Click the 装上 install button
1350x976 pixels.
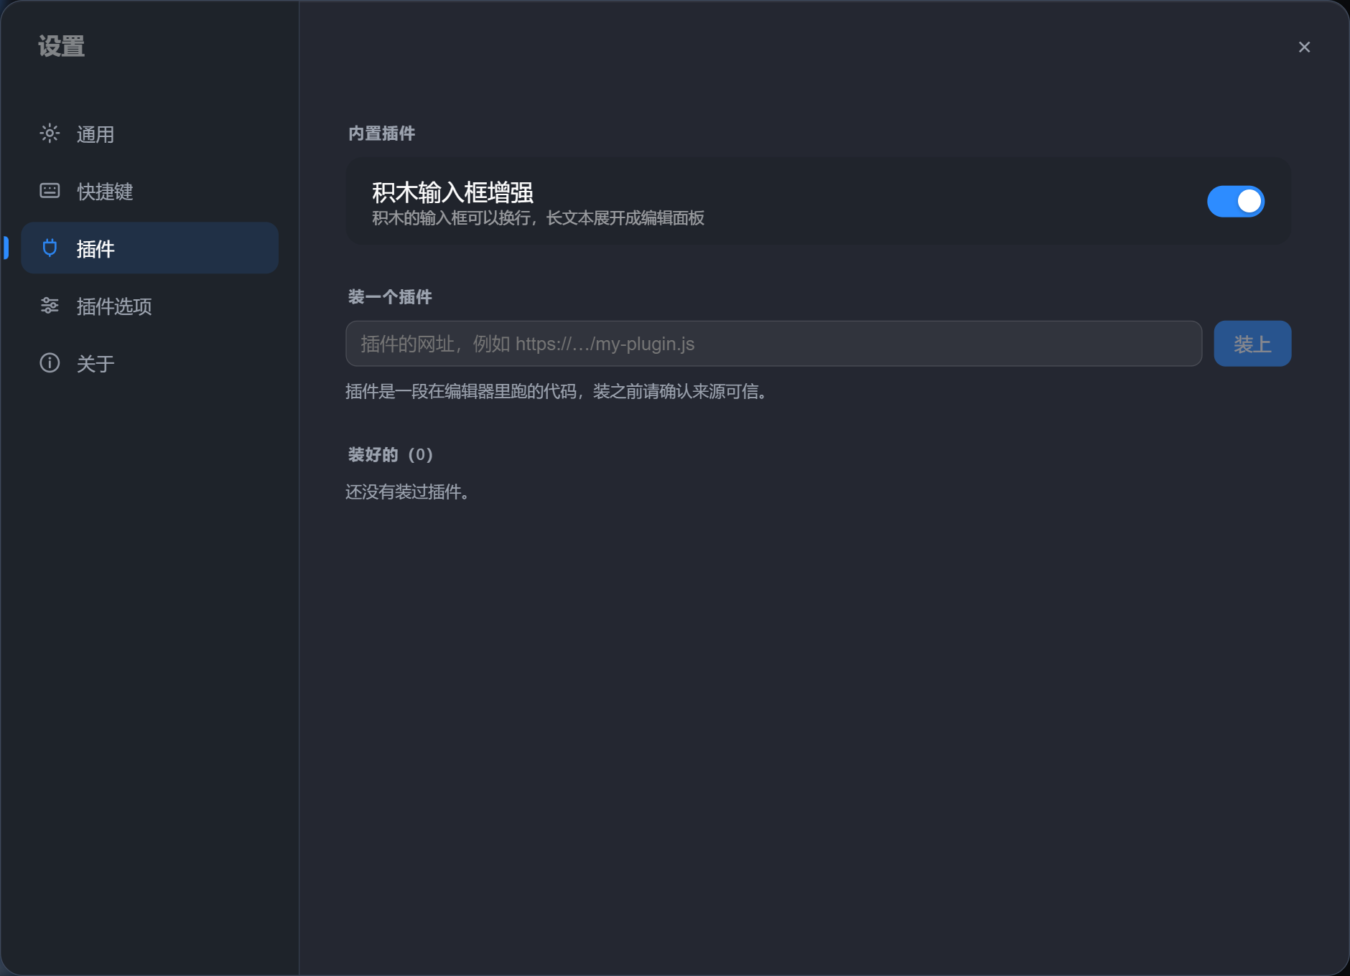pyautogui.click(x=1252, y=344)
